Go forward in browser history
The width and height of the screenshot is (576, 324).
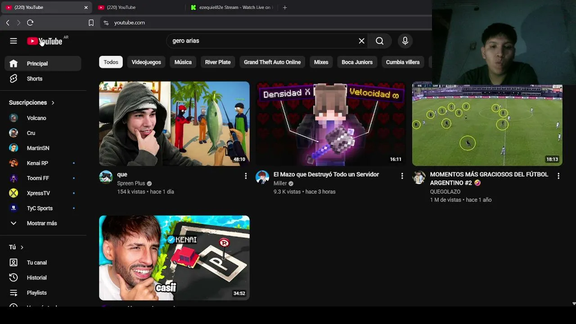[18, 22]
